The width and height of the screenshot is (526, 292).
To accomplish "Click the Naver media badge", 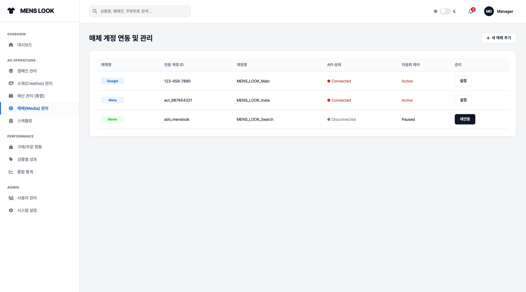I will pyautogui.click(x=112, y=119).
